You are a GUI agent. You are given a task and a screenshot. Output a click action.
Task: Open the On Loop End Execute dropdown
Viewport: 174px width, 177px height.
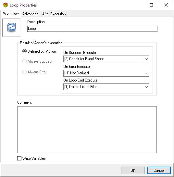[106, 87]
